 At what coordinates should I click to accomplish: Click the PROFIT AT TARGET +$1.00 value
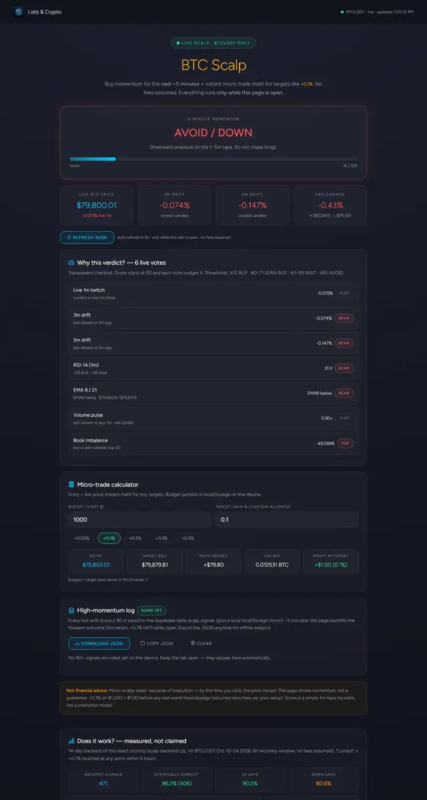click(330, 565)
